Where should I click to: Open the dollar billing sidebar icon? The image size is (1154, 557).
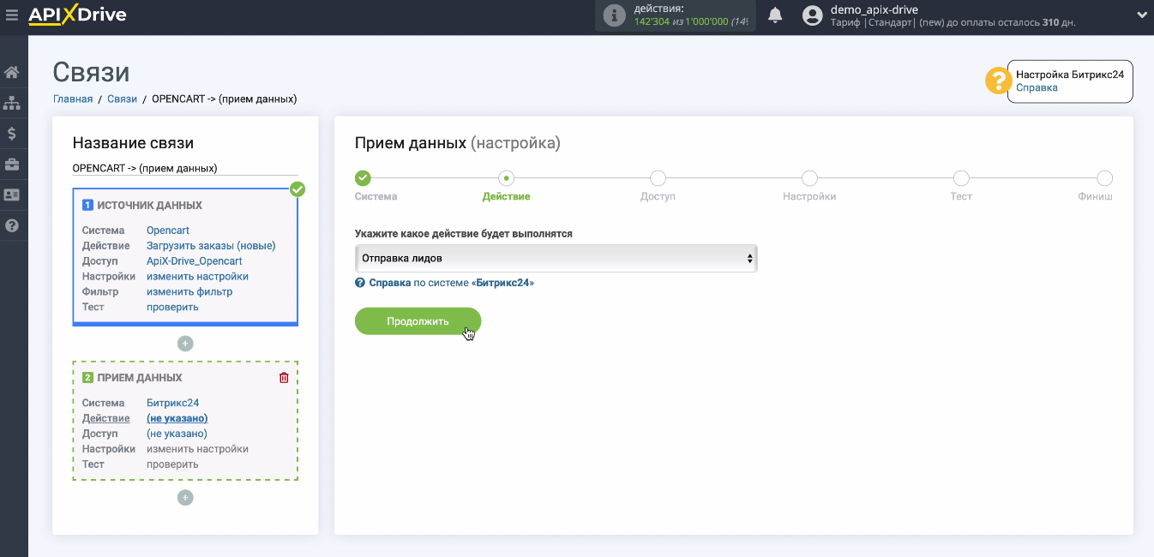[x=12, y=134]
